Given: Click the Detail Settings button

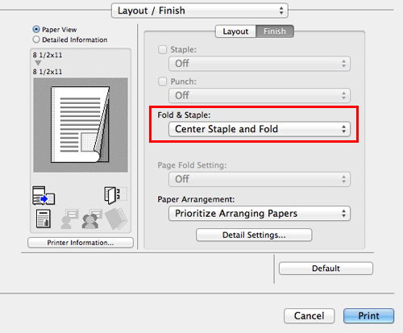Looking at the screenshot, I should [x=254, y=235].
